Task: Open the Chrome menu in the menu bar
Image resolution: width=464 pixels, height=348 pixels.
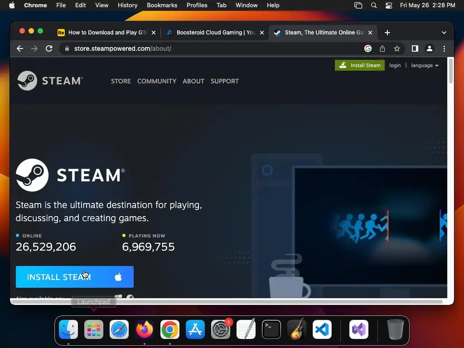Action: click(x=35, y=5)
